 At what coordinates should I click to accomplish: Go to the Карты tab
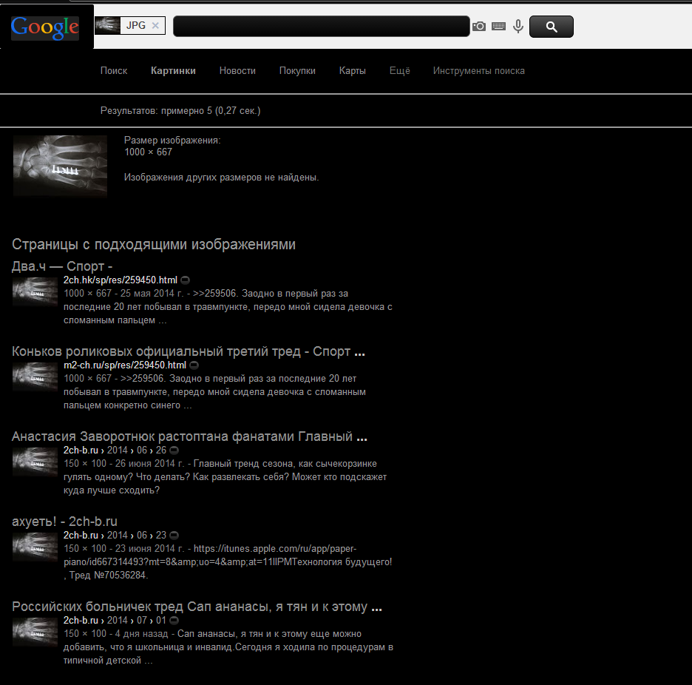tap(352, 71)
